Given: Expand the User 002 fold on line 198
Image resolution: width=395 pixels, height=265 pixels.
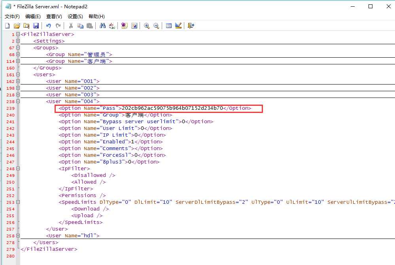Looking at the screenshot, I should pos(18,88).
